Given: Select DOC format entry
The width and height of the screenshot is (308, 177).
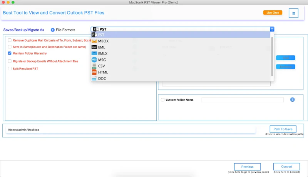Looking at the screenshot, I should (181, 78).
